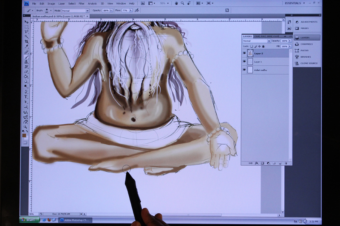The image size is (340, 226).
Task: Toggle visibility of Layer 1
Action: tap(244, 61)
